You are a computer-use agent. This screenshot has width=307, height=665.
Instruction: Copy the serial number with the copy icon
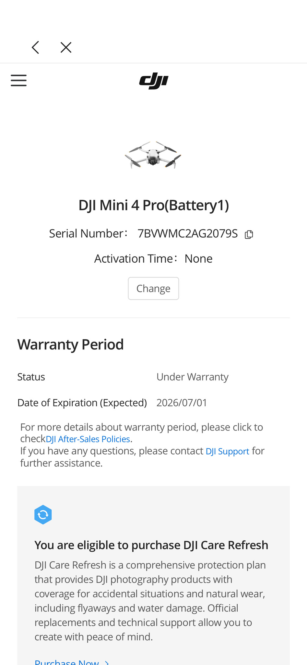(249, 234)
